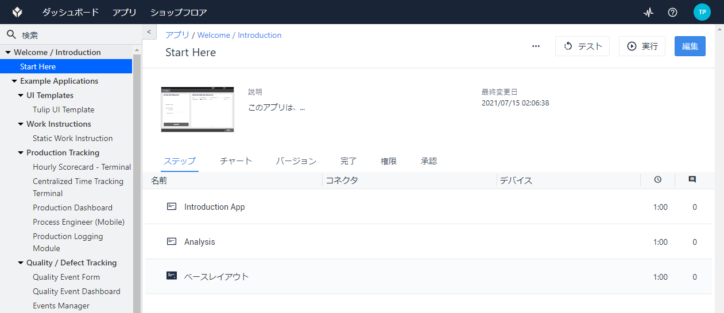The height and width of the screenshot is (313, 724).
Task: Collapse the Welcome / Introduction tree group
Action: 8,52
